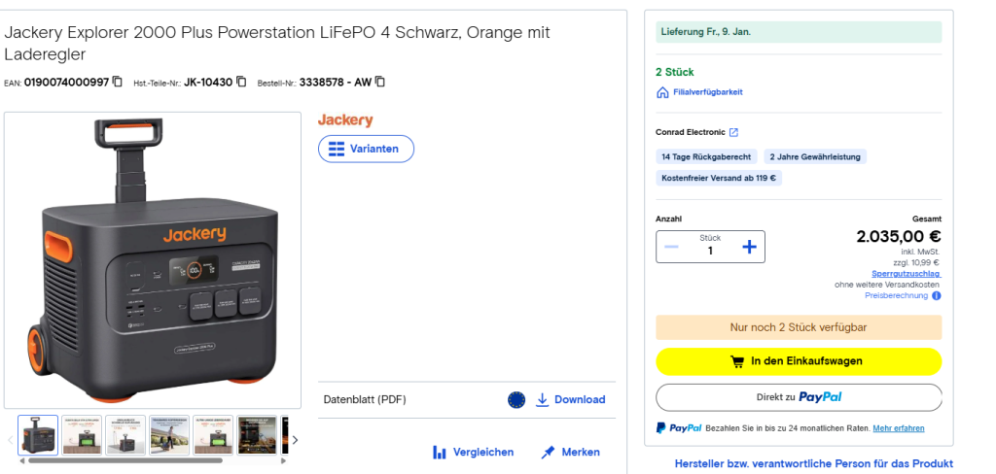Show next product thumbnails with right arrow

pos(295,439)
